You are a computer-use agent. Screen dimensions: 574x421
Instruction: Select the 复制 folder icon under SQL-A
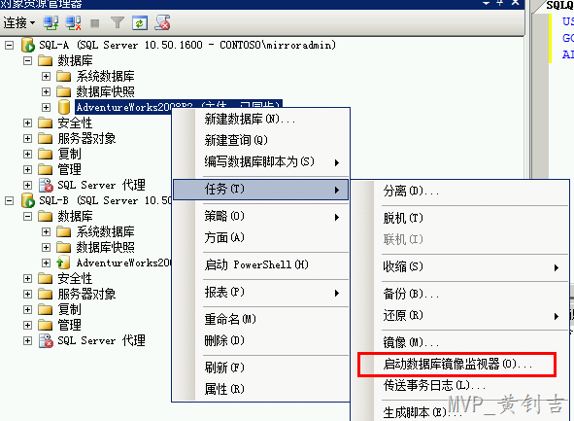click(46, 154)
